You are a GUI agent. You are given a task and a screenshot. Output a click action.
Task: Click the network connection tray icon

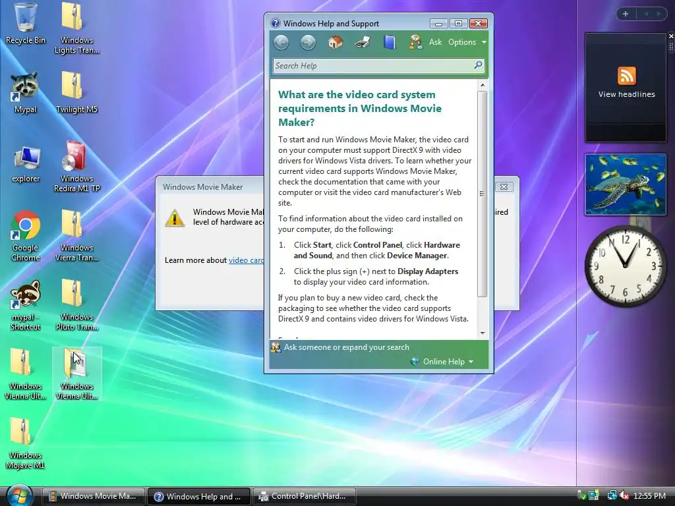coord(612,496)
